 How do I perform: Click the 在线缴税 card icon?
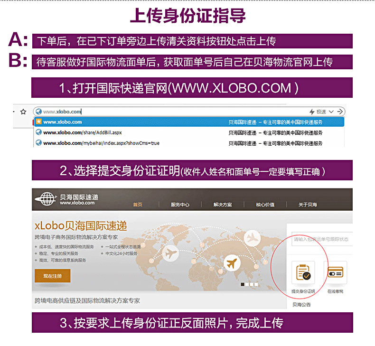pyautogui.click(x=335, y=272)
